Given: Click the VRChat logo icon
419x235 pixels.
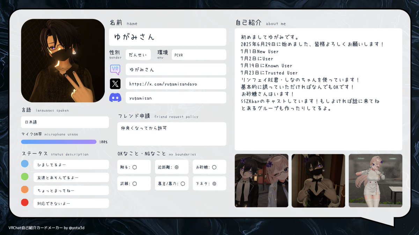Looking at the screenshot, I should coord(115,69).
